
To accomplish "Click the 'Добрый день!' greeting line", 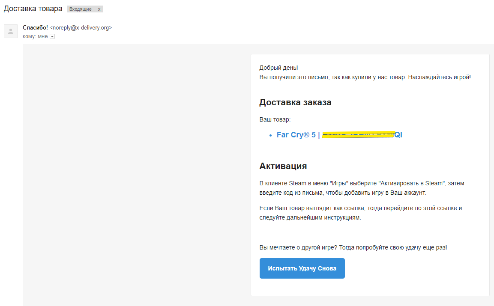I will click(x=278, y=68).
